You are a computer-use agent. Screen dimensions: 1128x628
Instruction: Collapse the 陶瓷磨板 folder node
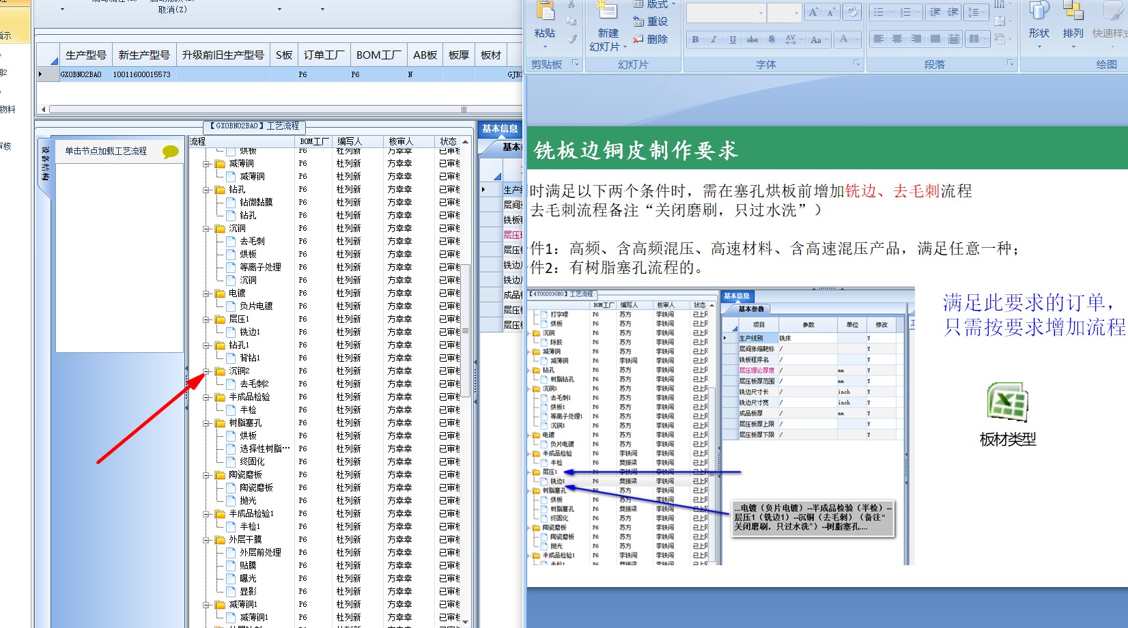(207, 475)
